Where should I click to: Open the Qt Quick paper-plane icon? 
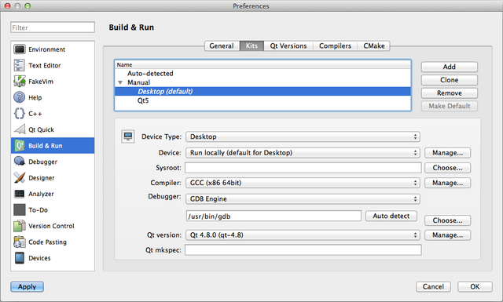[x=19, y=129]
